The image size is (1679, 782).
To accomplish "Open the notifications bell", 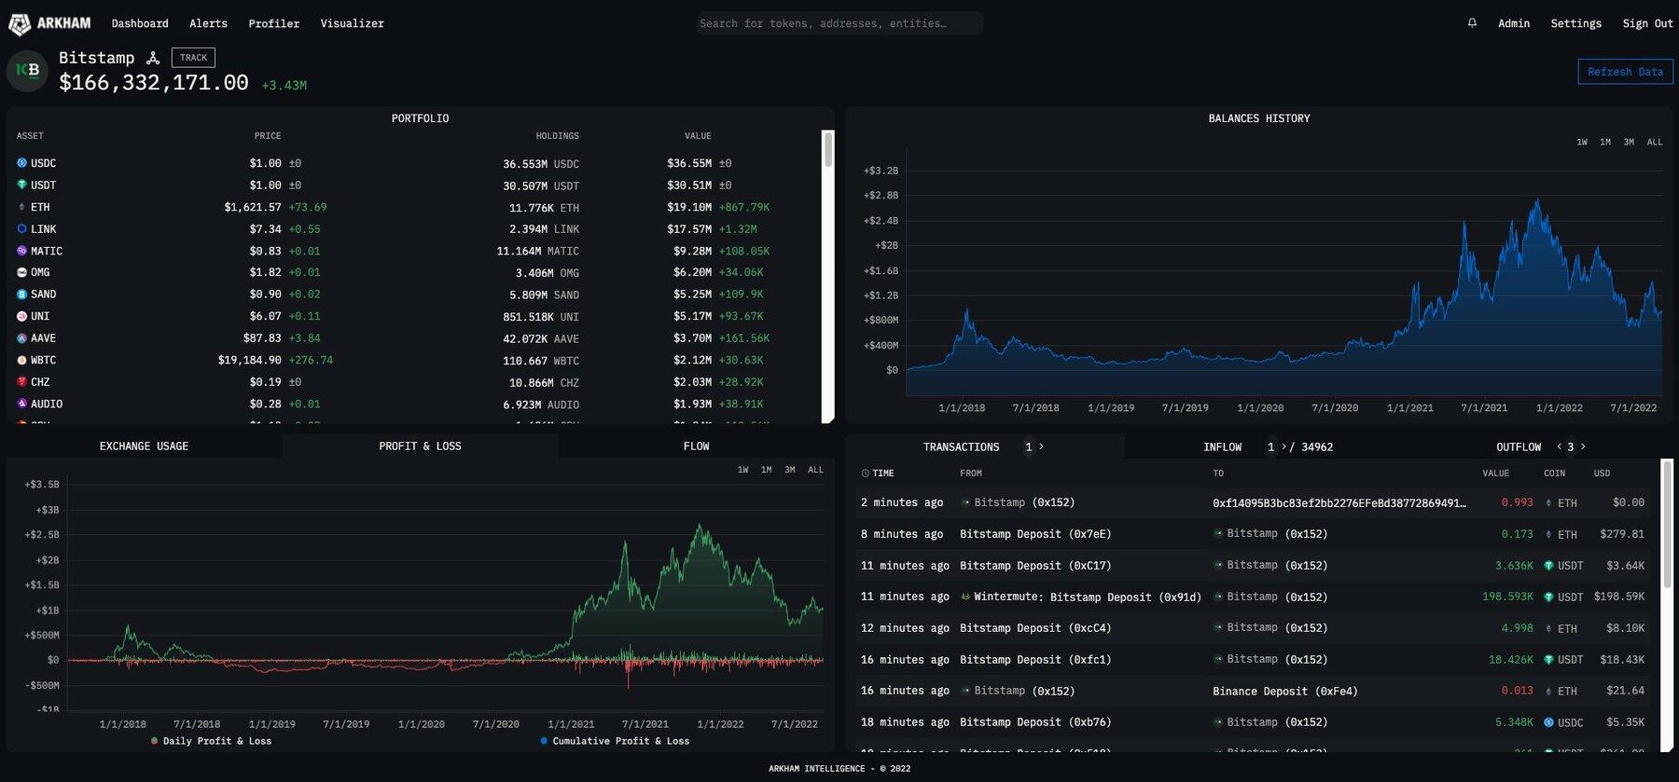I will coord(1472,23).
